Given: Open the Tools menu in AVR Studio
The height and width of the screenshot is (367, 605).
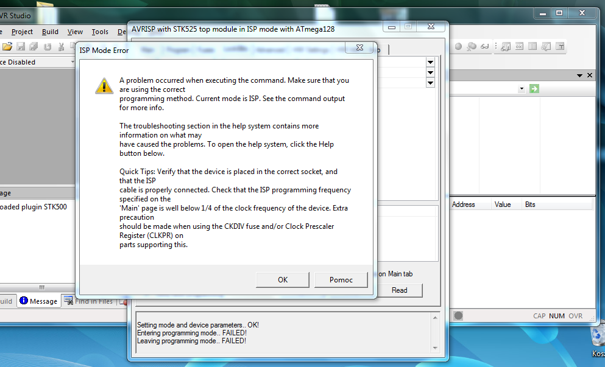Looking at the screenshot, I should pyautogui.click(x=100, y=32).
